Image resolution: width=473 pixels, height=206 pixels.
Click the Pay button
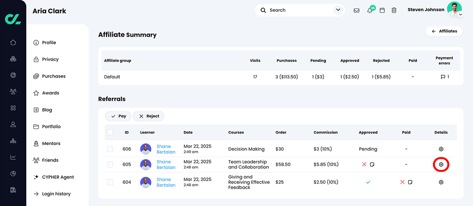click(118, 116)
